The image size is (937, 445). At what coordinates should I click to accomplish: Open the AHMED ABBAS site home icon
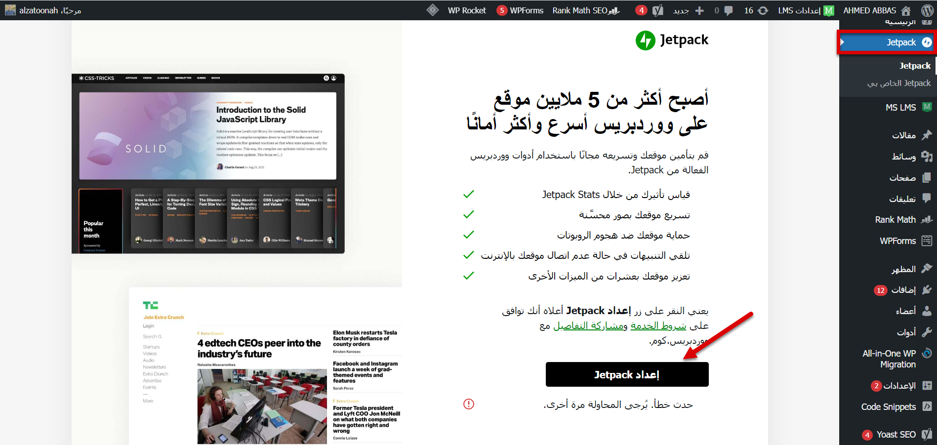coord(906,10)
